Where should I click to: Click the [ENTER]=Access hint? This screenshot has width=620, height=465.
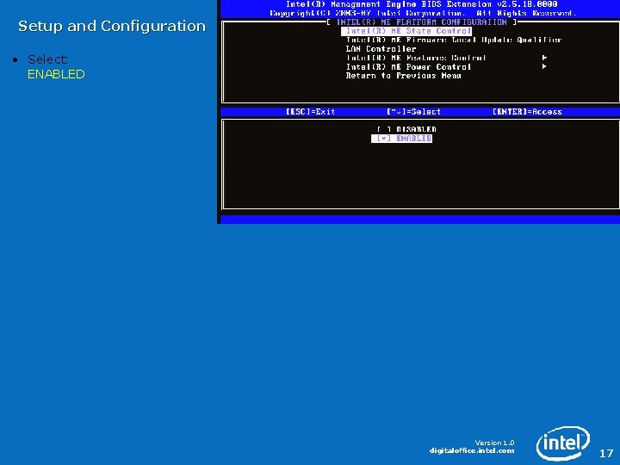click(x=527, y=112)
